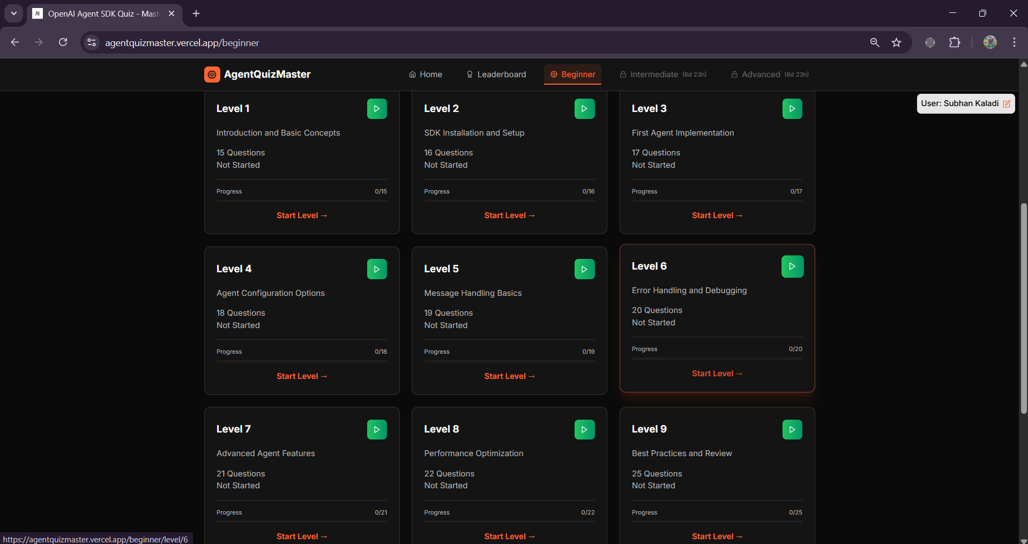Click 'Advanced Agent Features' text
Screen dimensions: 1028x544
(266, 453)
